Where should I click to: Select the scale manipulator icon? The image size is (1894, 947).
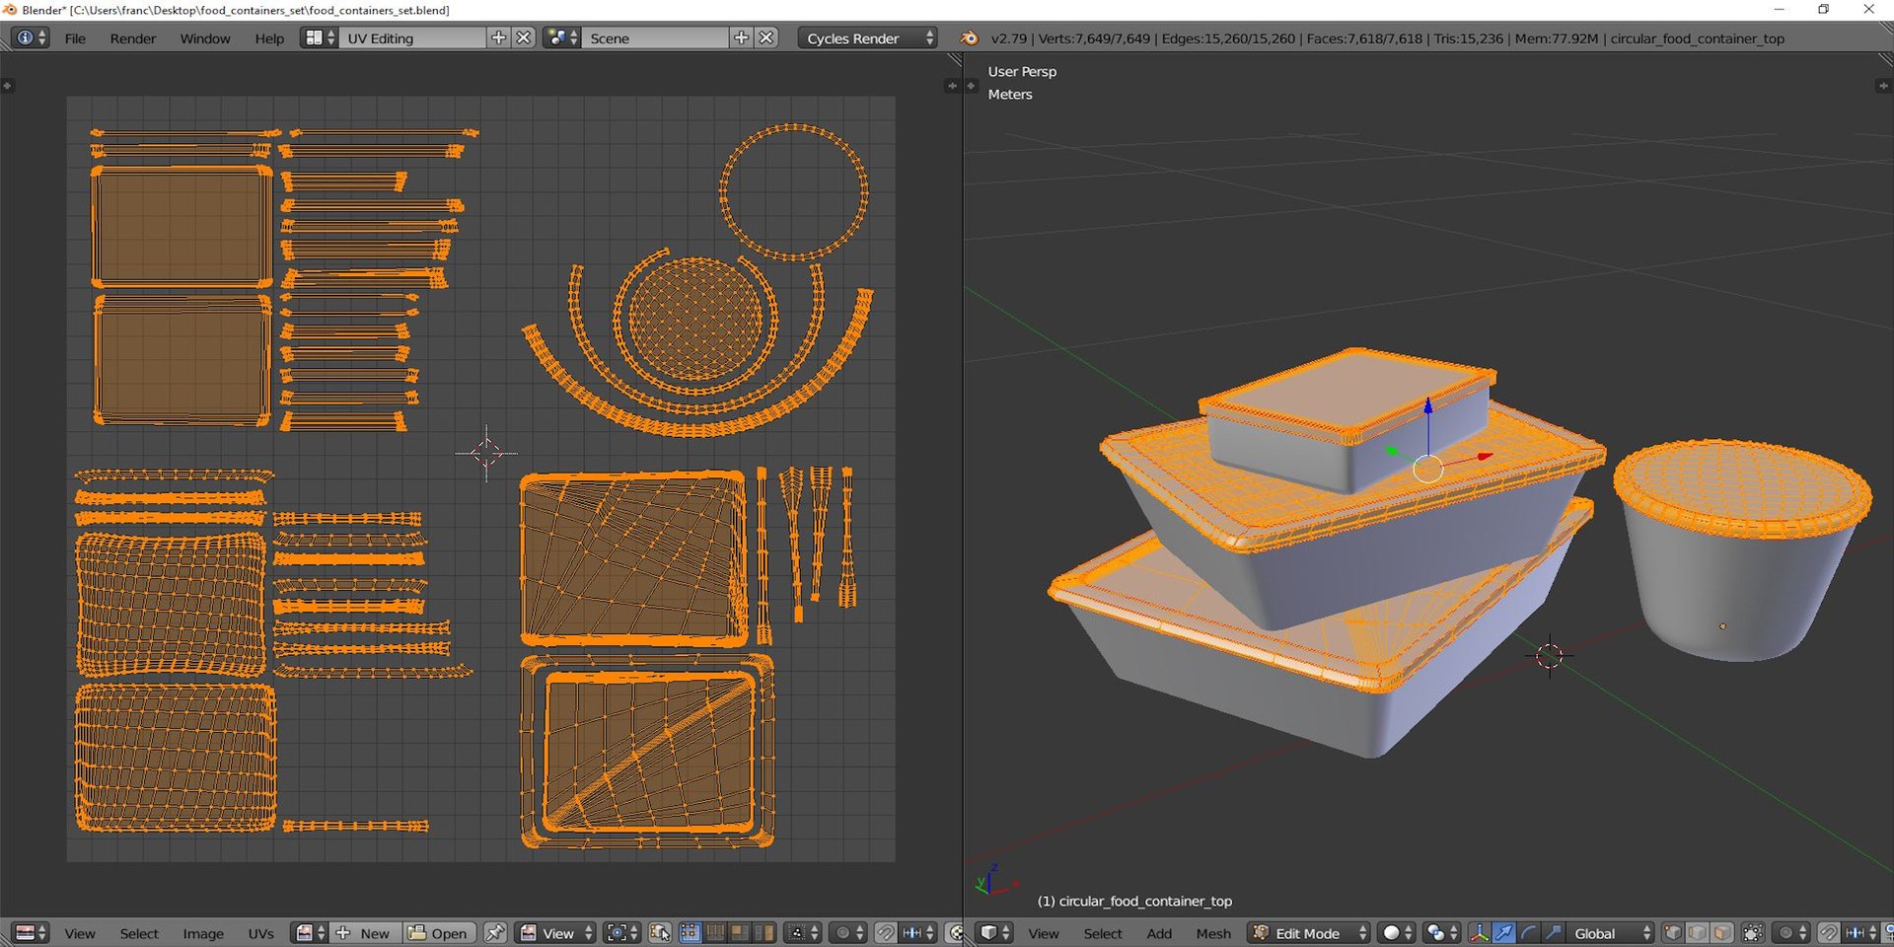point(1553,933)
